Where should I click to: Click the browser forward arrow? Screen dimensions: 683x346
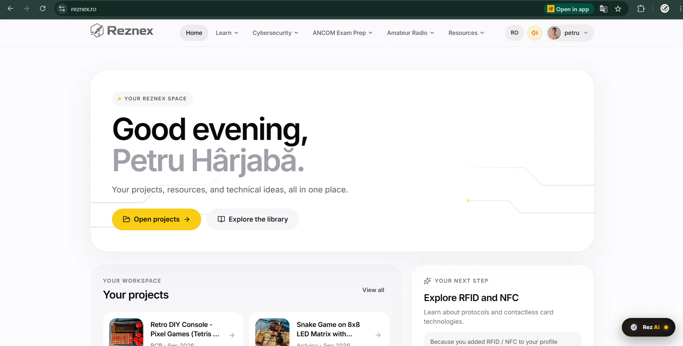(x=26, y=9)
